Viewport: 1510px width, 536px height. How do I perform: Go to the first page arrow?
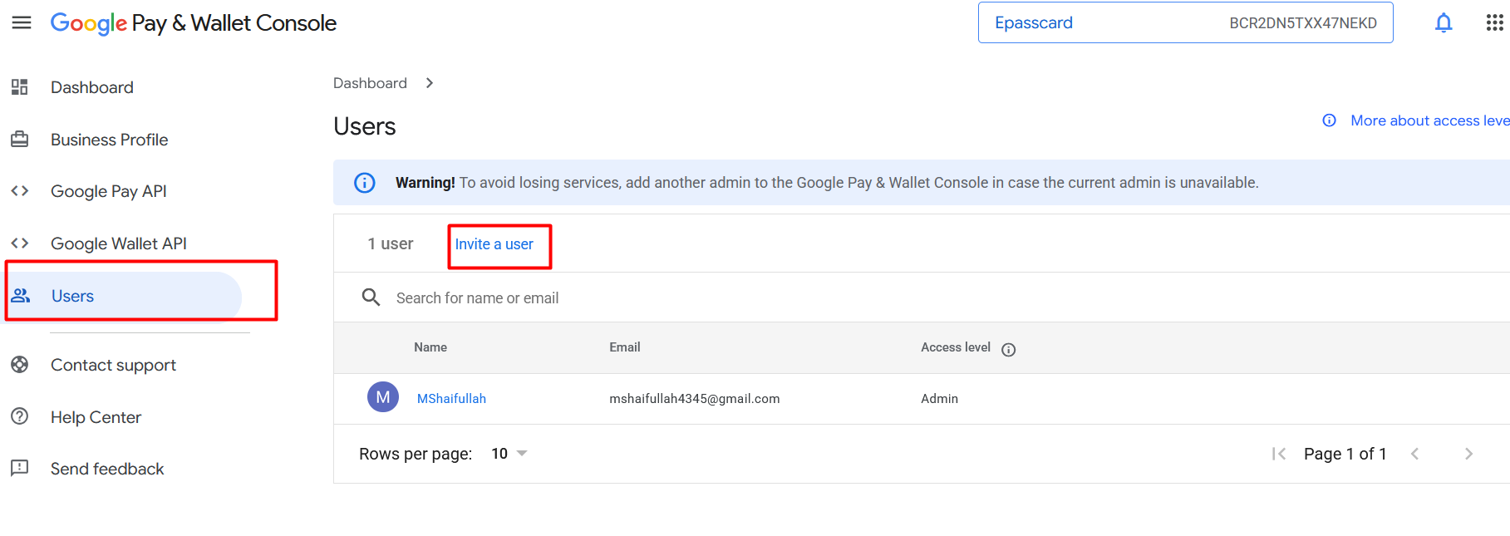1279,454
